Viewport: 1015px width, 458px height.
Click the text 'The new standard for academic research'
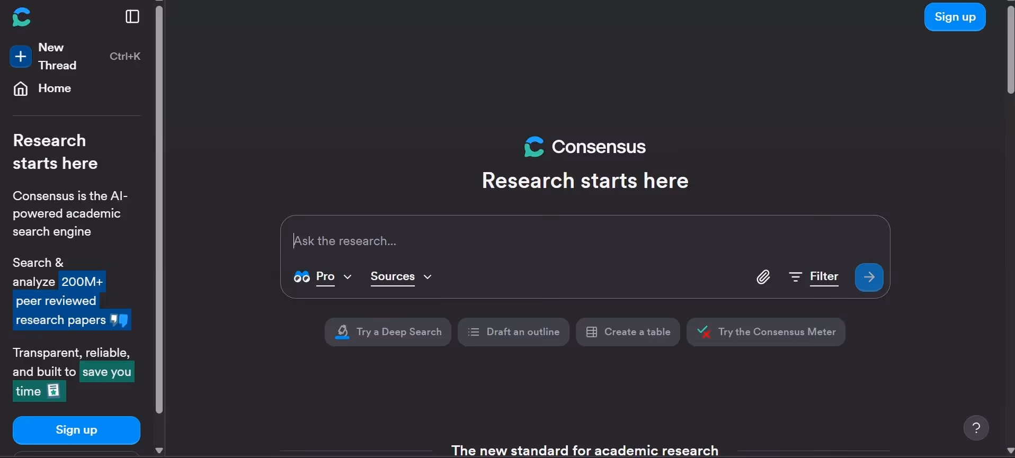tap(585, 451)
